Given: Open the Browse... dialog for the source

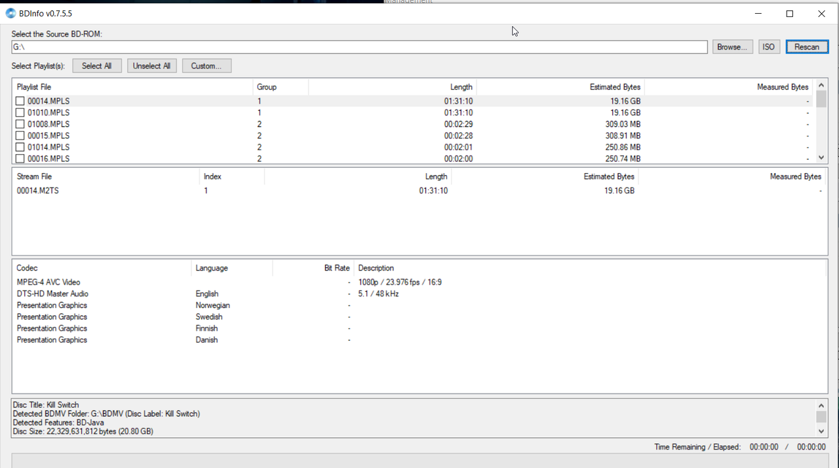Looking at the screenshot, I should coord(732,47).
